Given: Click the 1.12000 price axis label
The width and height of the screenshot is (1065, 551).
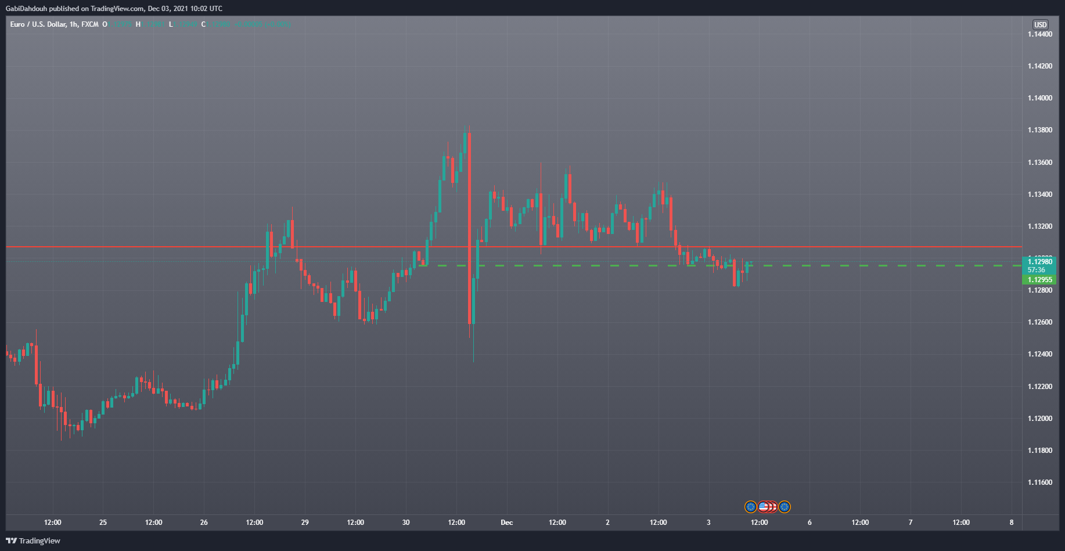Looking at the screenshot, I should tap(1039, 419).
